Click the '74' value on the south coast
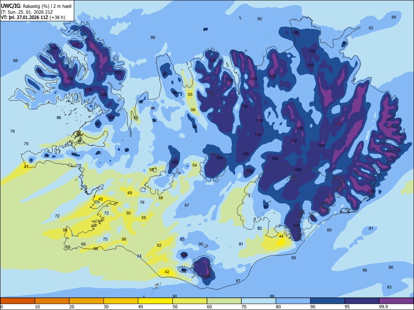 tap(139, 256)
